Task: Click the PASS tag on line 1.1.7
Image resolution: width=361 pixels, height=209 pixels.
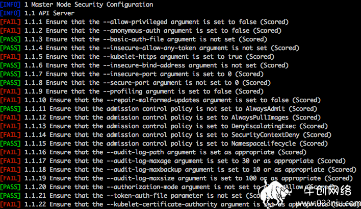Action: [x=10, y=74]
